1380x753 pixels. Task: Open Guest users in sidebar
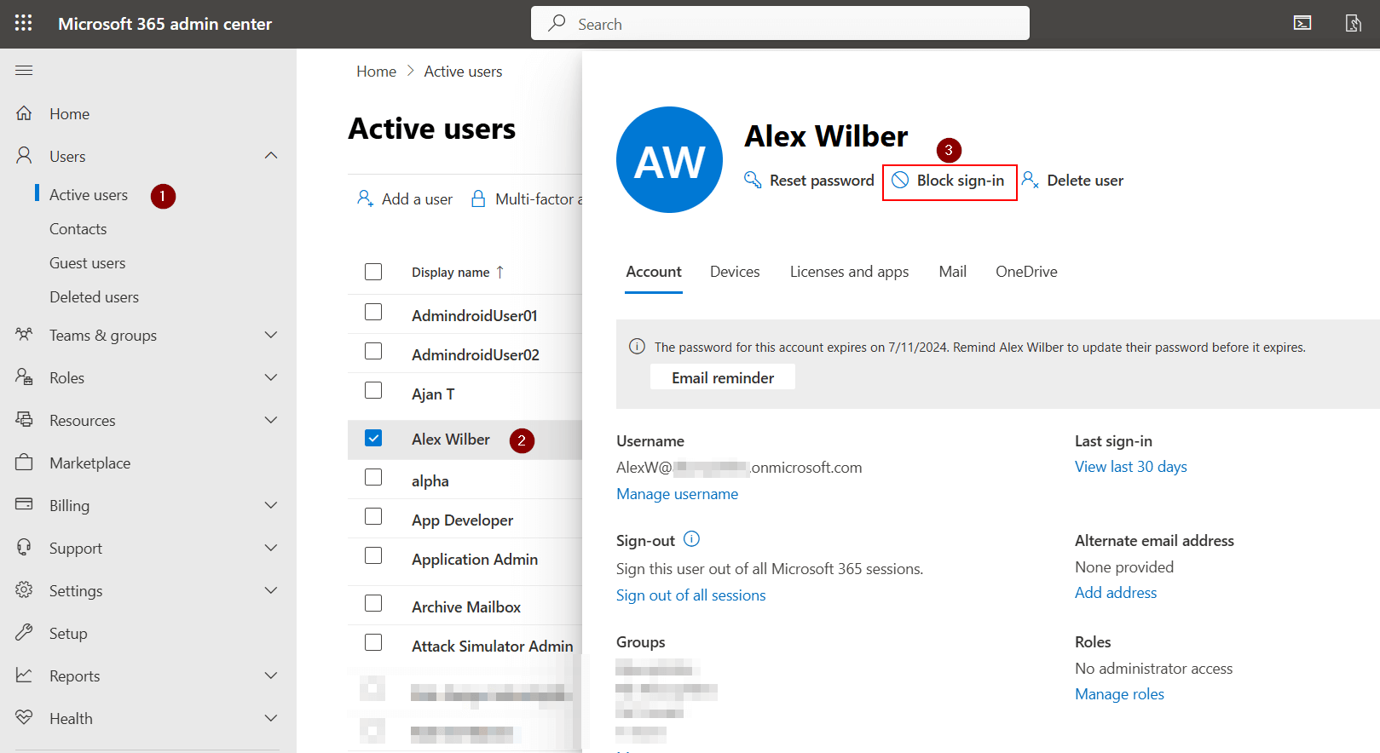click(87, 263)
